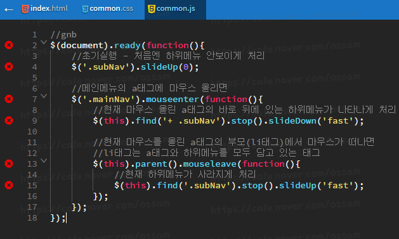The height and width of the screenshot is (239, 399).
Task: Click the closing '});' on line 16
Action: point(100,197)
